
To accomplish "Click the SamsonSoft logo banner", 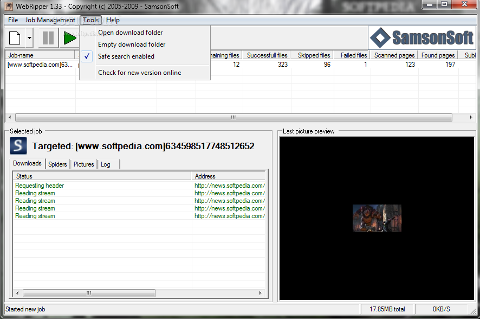I will [x=422, y=37].
